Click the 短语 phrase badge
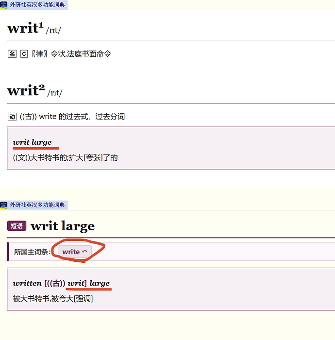The width and height of the screenshot is (335, 340). 17,226
